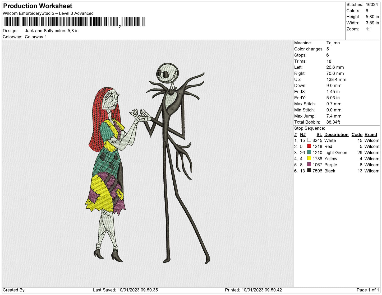382x295 pixels.
Task: Click the Down value 9.0 mm
Action: click(x=334, y=86)
